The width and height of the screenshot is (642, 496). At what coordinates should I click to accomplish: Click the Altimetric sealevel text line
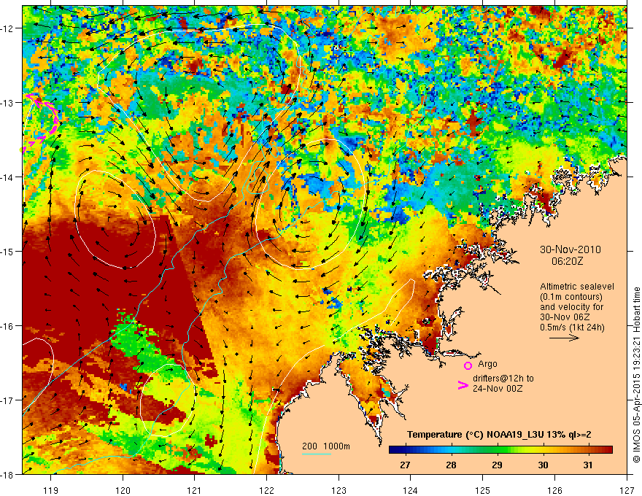(577, 287)
